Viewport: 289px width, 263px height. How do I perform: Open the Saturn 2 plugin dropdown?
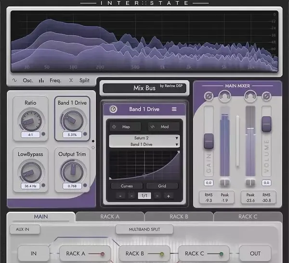click(x=144, y=138)
